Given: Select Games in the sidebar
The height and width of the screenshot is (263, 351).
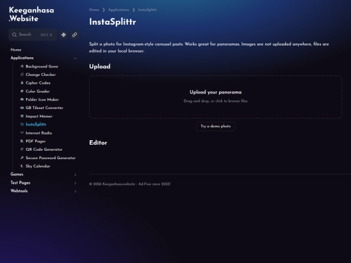Looking at the screenshot, I should [17, 174].
